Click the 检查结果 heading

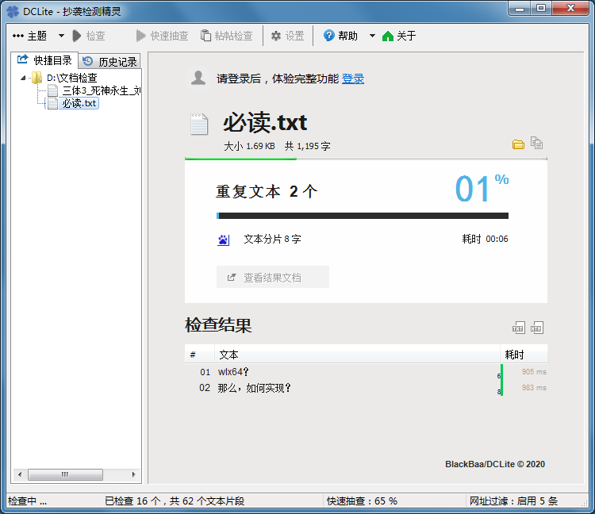point(219,325)
